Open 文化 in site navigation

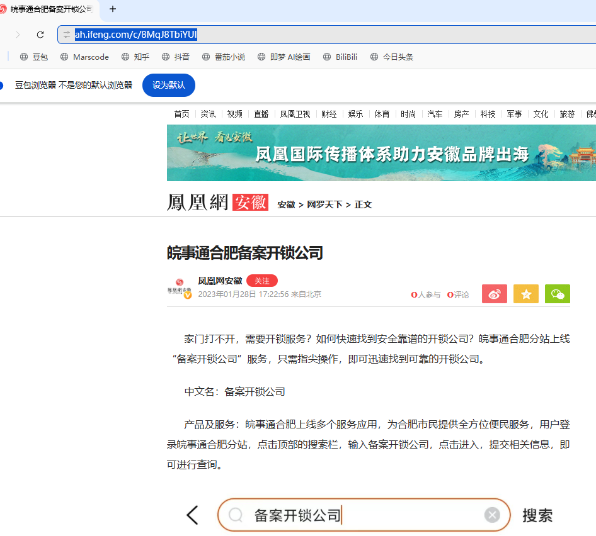541,114
